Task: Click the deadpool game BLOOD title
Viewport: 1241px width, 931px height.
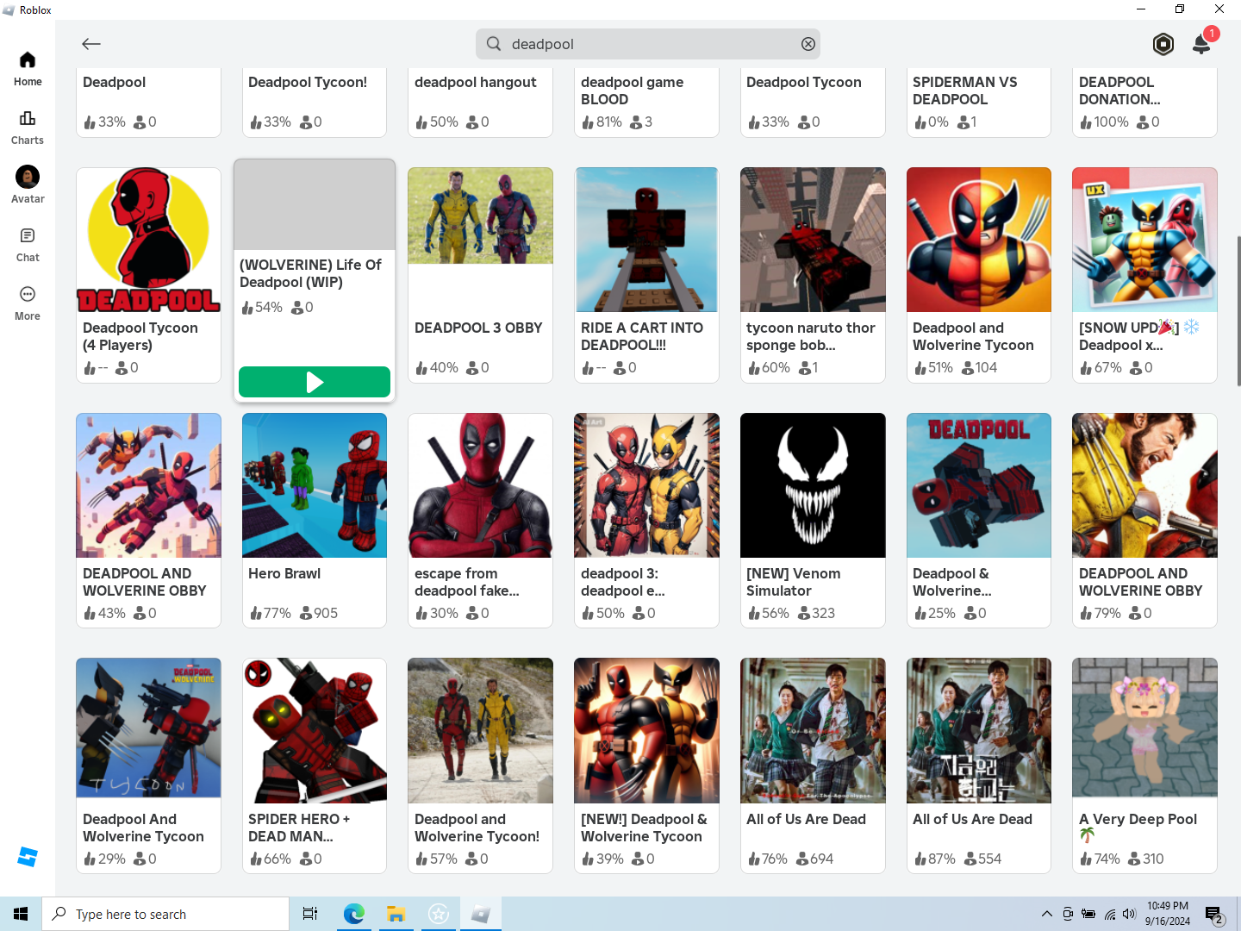Action: 632,91
